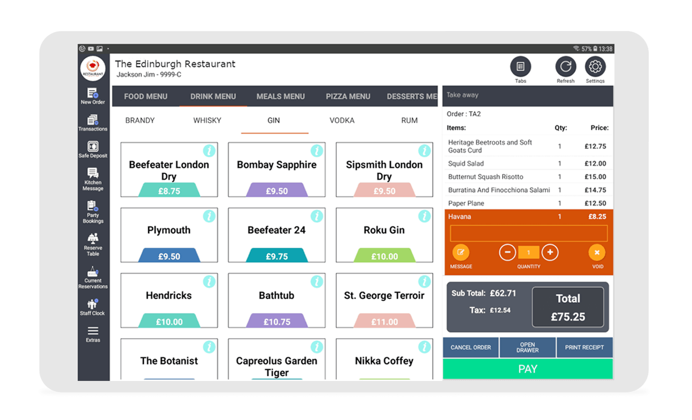Show info for The Botanist

(x=209, y=346)
